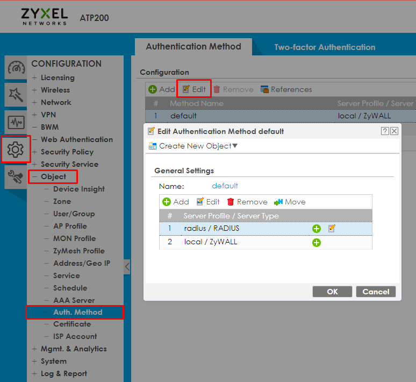The width and height of the screenshot is (416, 382).
Task: Select the Configuration gear sidebar icon
Action: coord(16,149)
